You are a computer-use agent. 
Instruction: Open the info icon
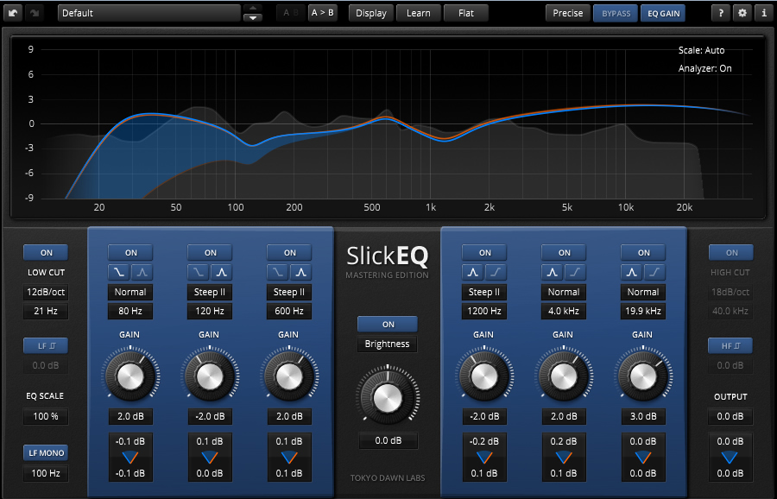click(764, 13)
